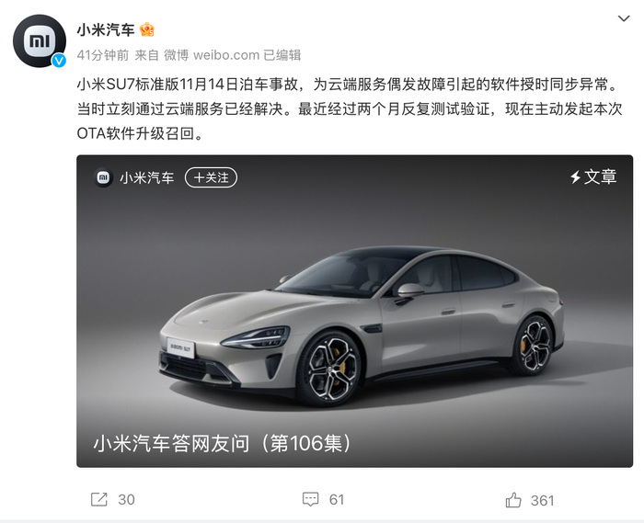This screenshot has height=523, width=644.
Task: Open the Xiaomi Auto profile avatar
Action: 40,40
